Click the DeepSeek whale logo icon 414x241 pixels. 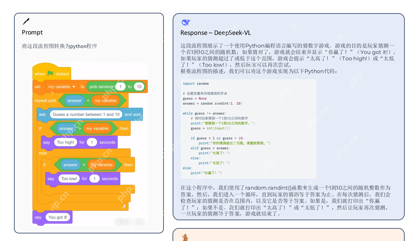tap(186, 22)
